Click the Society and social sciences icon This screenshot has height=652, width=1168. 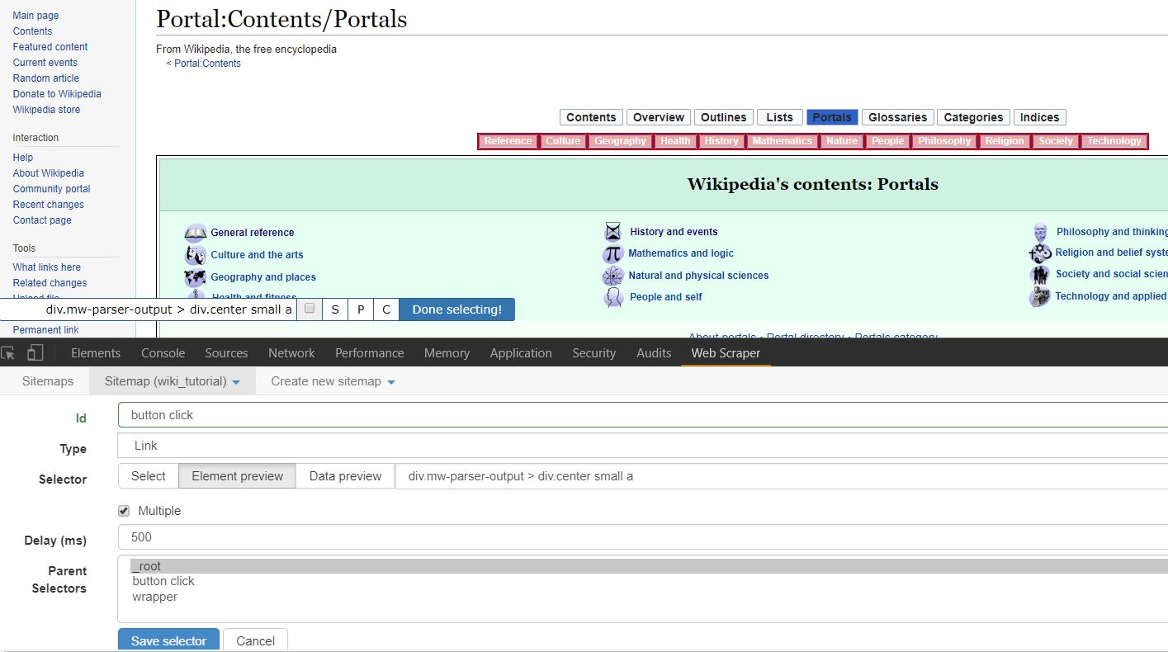pyautogui.click(x=1040, y=275)
